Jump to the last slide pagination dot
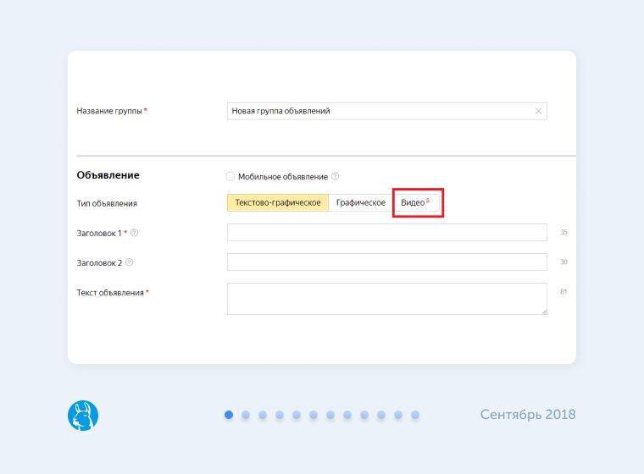This screenshot has width=644, height=474. click(x=415, y=415)
